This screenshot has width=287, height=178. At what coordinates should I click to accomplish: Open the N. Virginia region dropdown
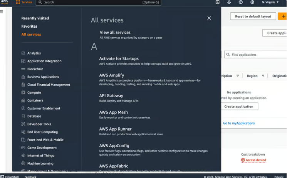pos(270,2)
